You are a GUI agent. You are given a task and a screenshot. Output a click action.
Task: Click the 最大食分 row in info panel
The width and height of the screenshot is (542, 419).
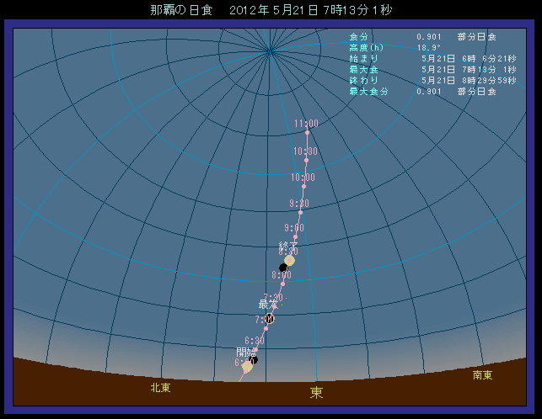[x=423, y=91]
